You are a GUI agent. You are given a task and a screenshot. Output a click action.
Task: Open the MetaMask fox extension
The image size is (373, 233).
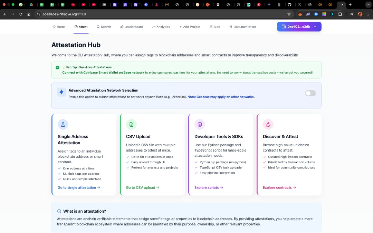[300, 14]
